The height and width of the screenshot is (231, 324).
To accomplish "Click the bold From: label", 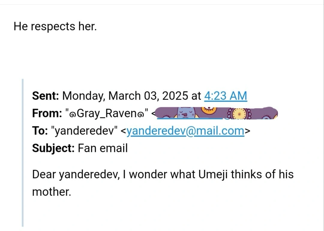I will click(46, 113).
